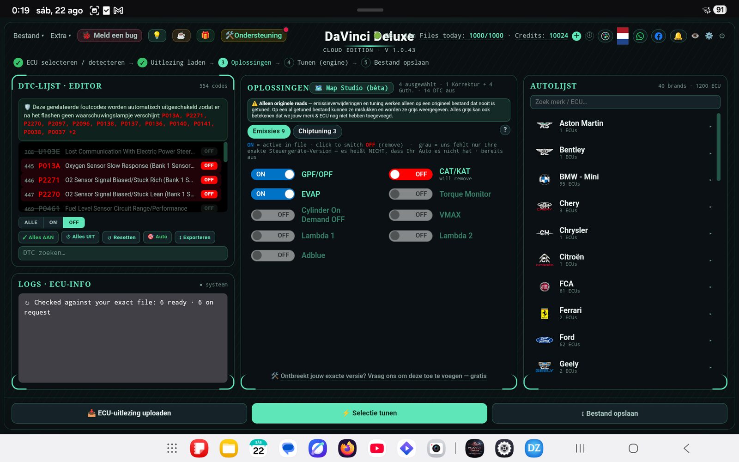Filter DTC list by ON

tap(53, 222)
